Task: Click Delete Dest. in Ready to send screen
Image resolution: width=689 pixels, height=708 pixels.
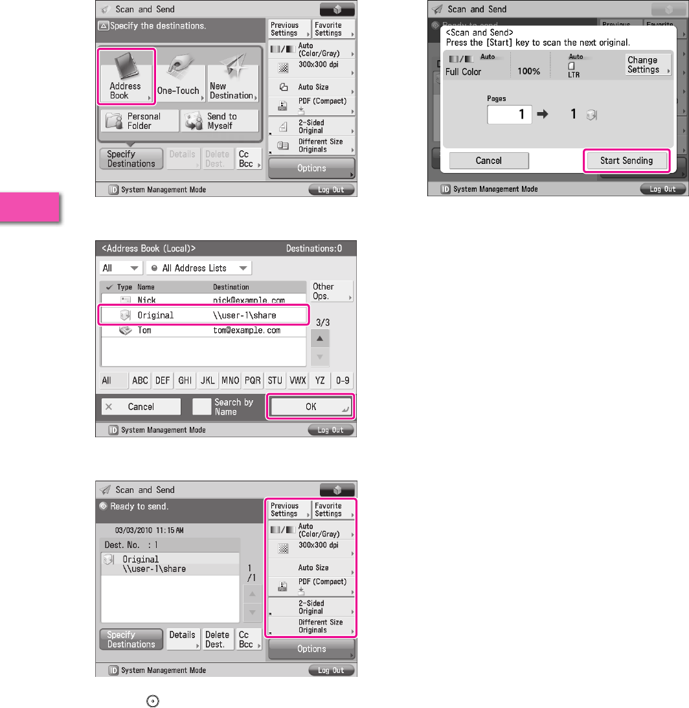Action: [218, 639]
